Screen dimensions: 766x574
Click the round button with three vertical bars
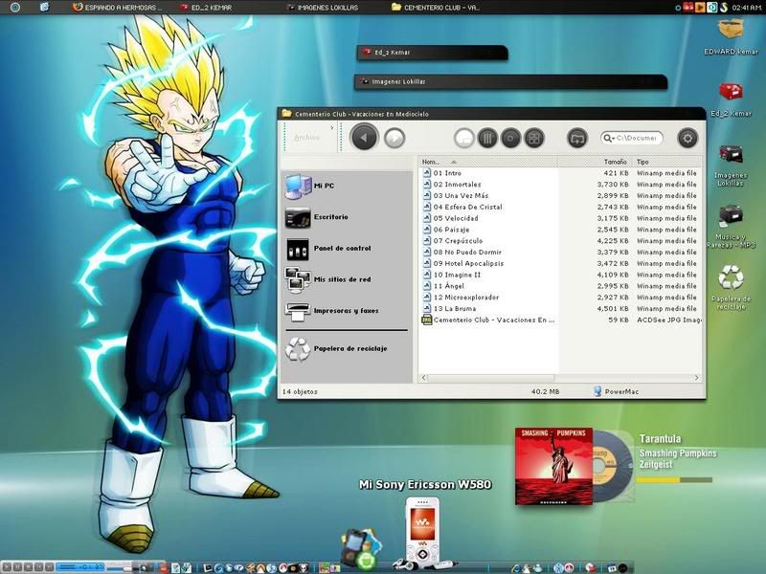487,138
